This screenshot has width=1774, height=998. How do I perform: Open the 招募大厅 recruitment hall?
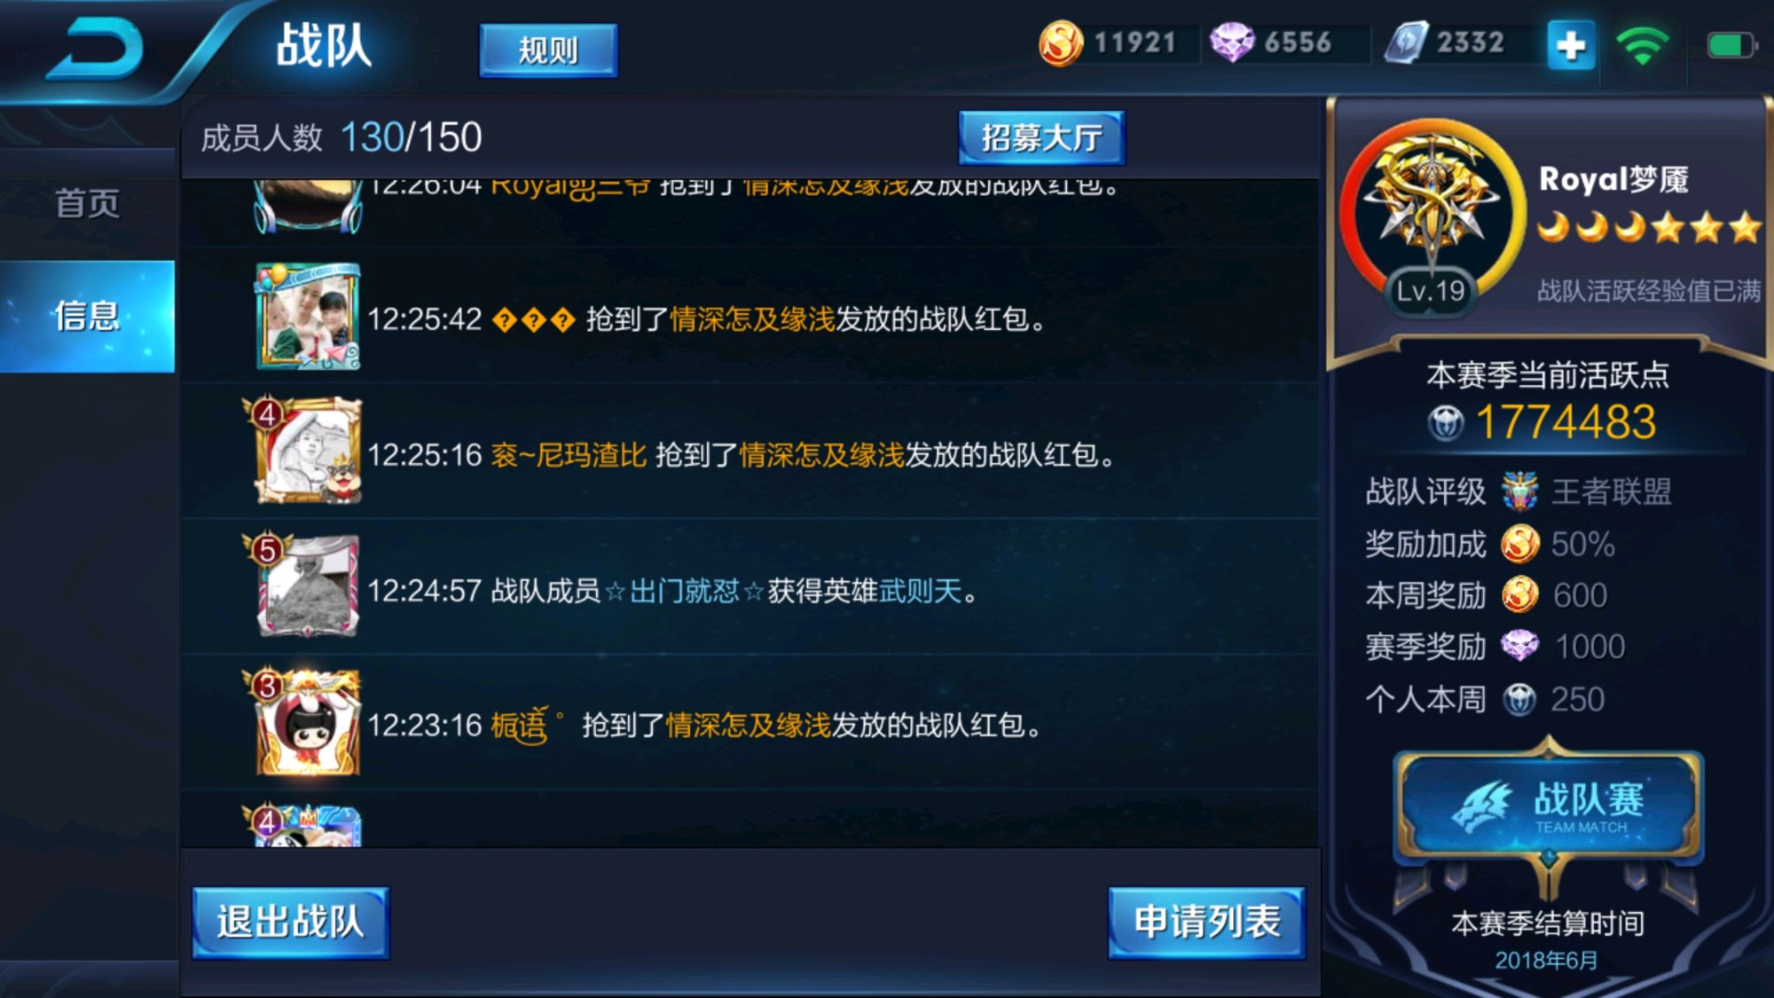(1041, 138)
